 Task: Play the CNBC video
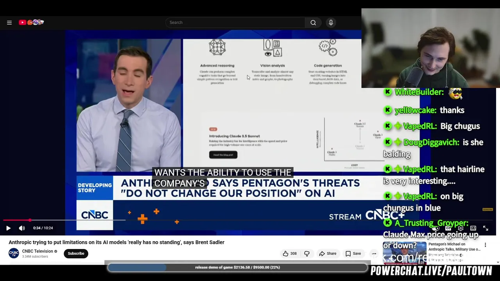pyautogui.click(x=8, y=228)
